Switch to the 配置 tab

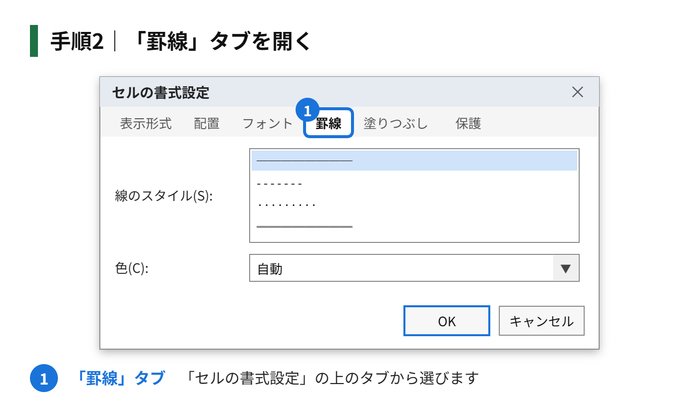point(207,123)
